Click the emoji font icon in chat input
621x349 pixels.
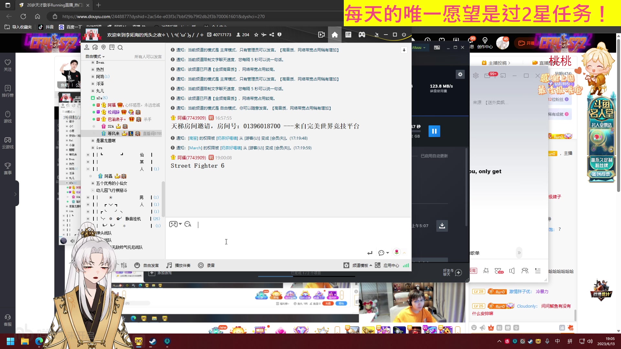tap(188, 224)
